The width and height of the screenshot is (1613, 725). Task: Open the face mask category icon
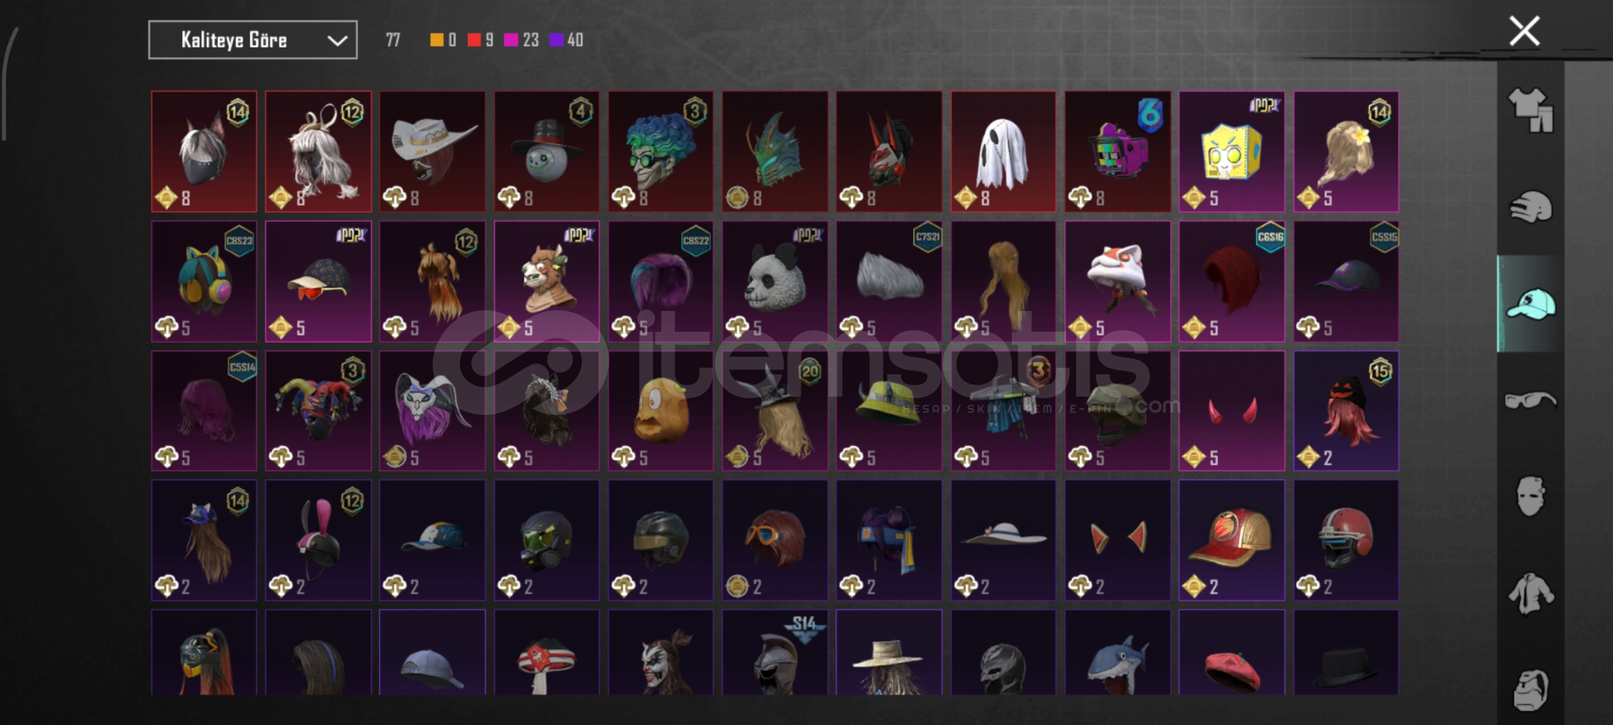click(x=1531, y=497)
